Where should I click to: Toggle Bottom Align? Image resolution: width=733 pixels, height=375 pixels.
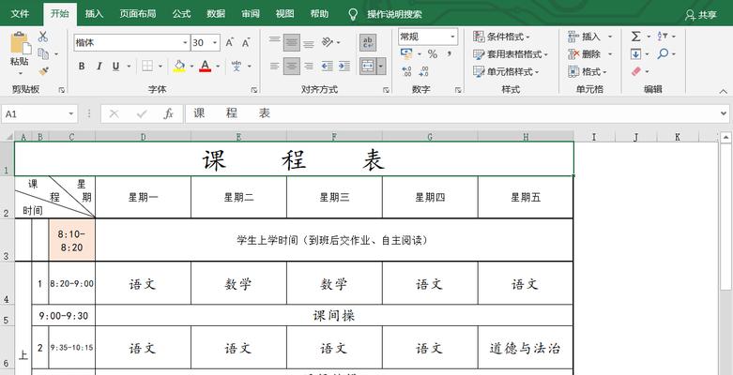[309, 44]
